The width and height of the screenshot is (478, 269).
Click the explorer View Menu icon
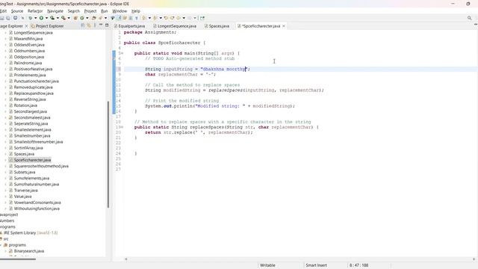(95, 25)
